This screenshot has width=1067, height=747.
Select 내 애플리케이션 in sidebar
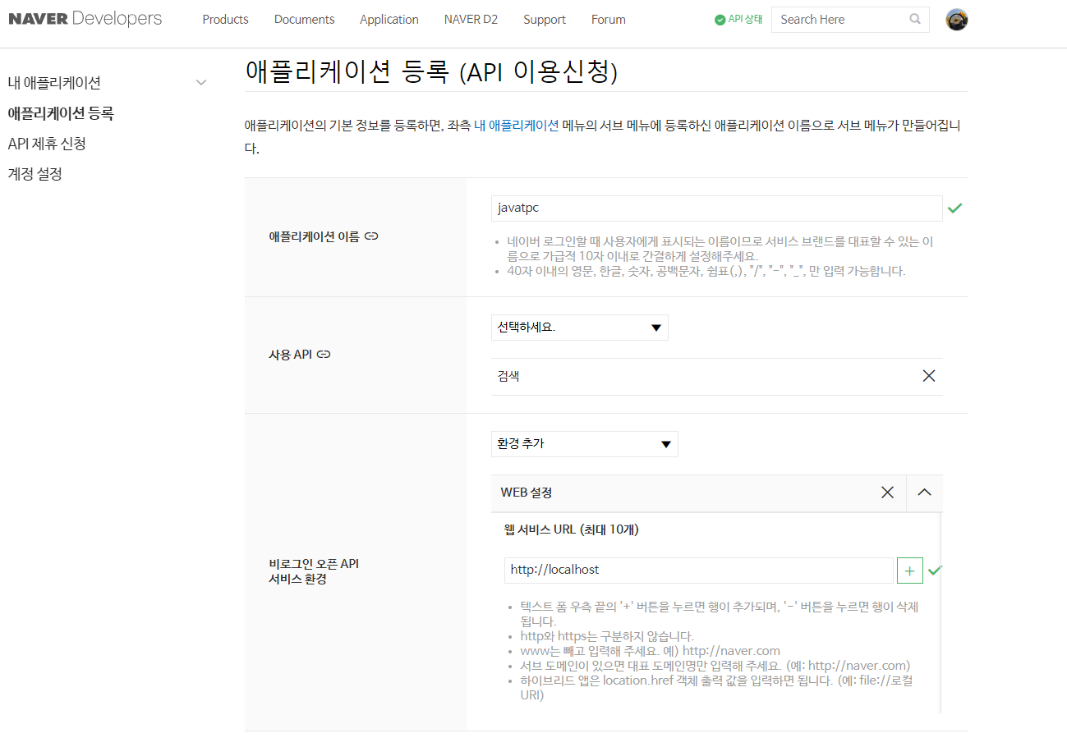click(x=54, y=83)
